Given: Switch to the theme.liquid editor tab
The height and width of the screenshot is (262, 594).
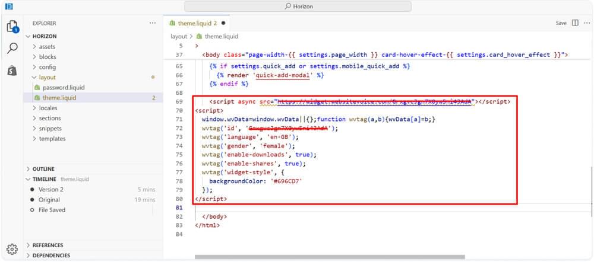Looking at the screenshot, I should (x=197, y=23).
